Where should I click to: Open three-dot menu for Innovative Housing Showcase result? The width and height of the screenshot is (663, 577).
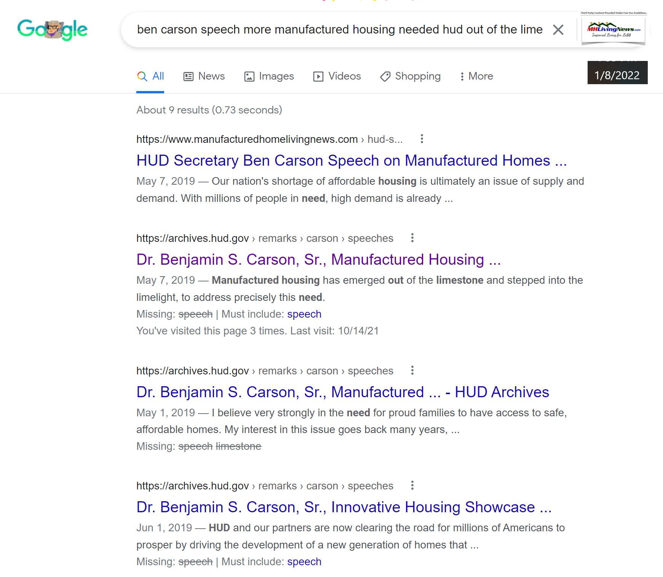[x=412, y=486]
